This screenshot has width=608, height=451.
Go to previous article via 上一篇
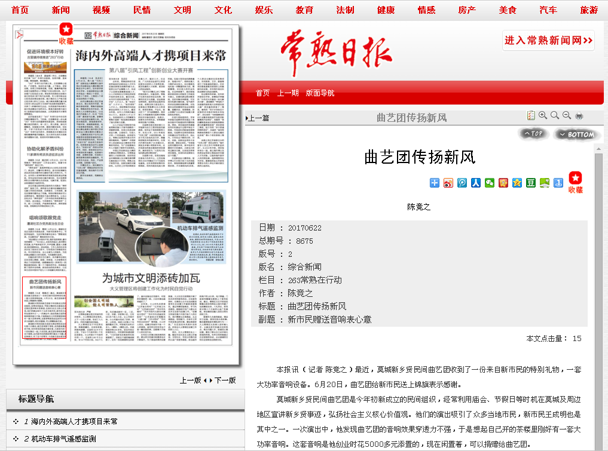click(258, 118)
